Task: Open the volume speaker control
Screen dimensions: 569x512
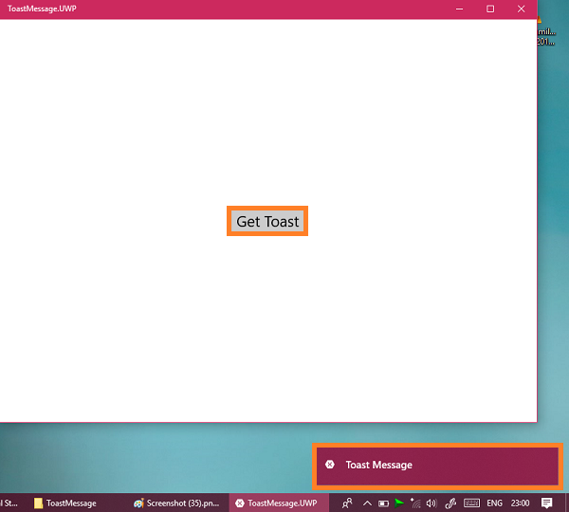Action: [431, 503]
